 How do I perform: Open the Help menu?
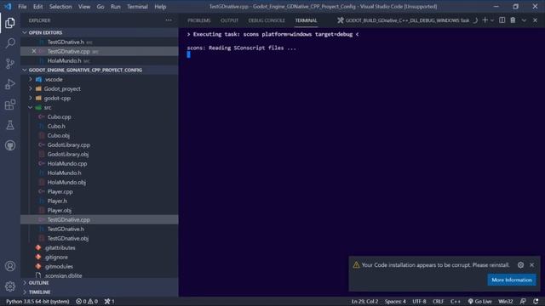(160, 7)
